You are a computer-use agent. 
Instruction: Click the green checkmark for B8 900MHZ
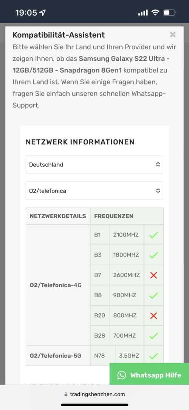coord(153,295)
